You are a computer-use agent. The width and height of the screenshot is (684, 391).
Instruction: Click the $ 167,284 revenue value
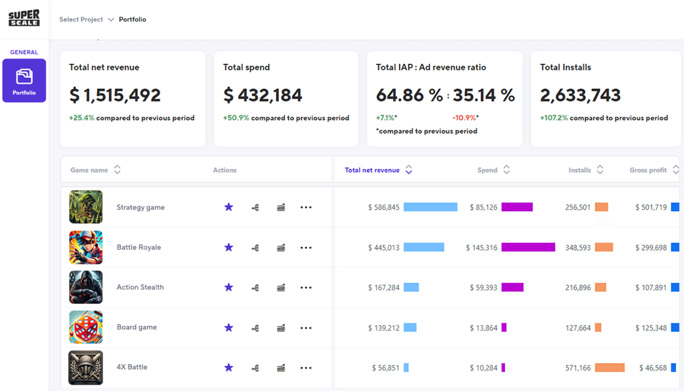pyautogui.click(x=384, y=287)
